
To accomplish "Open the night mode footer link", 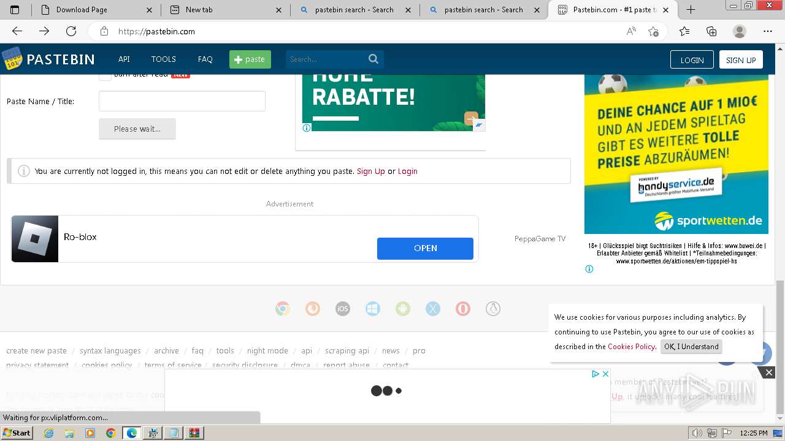I will [267, 350].
